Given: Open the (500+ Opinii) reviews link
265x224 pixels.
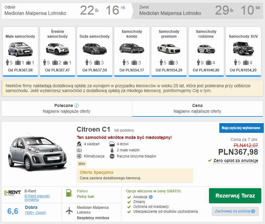Looking at the screenshot, I should point(36,212).
